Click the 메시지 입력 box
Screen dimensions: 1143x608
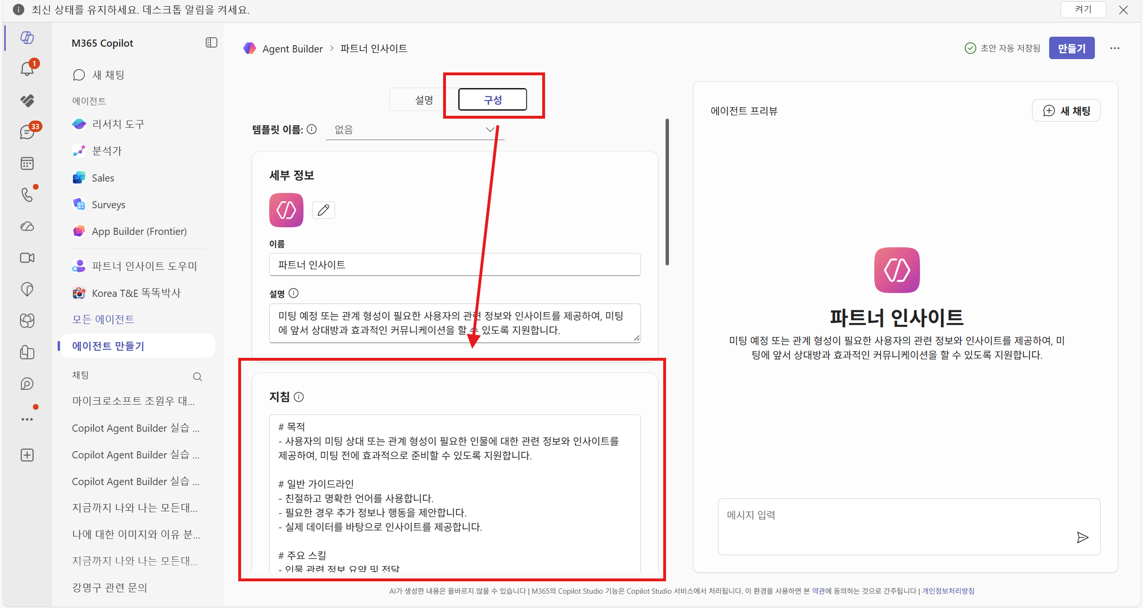[909, 527]
